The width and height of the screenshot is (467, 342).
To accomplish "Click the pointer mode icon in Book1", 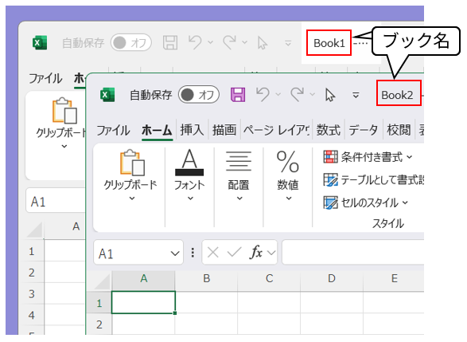I will (x=263, y=43).
